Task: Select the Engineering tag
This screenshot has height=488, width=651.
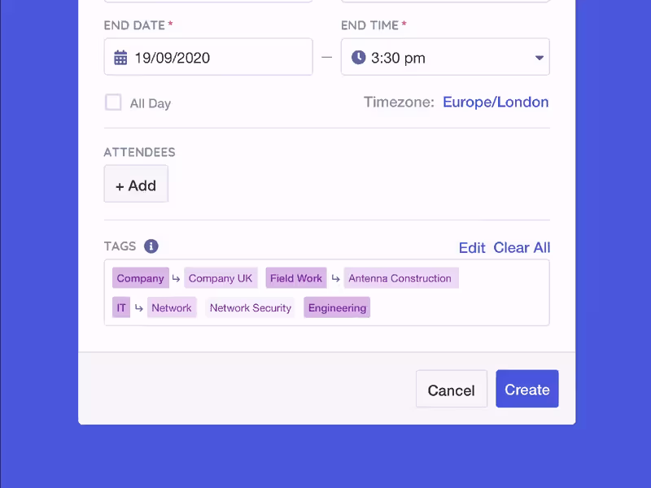Action: click(x=337, y=307)
